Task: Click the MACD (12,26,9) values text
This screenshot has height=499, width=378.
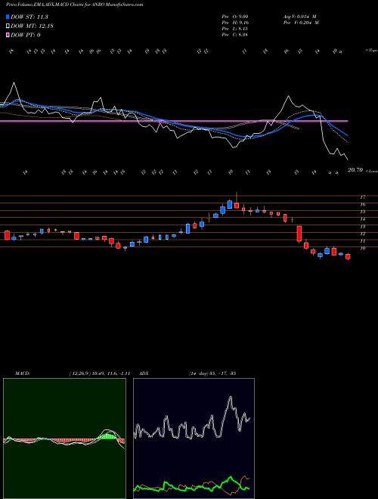Action: (x=100, y=373)
